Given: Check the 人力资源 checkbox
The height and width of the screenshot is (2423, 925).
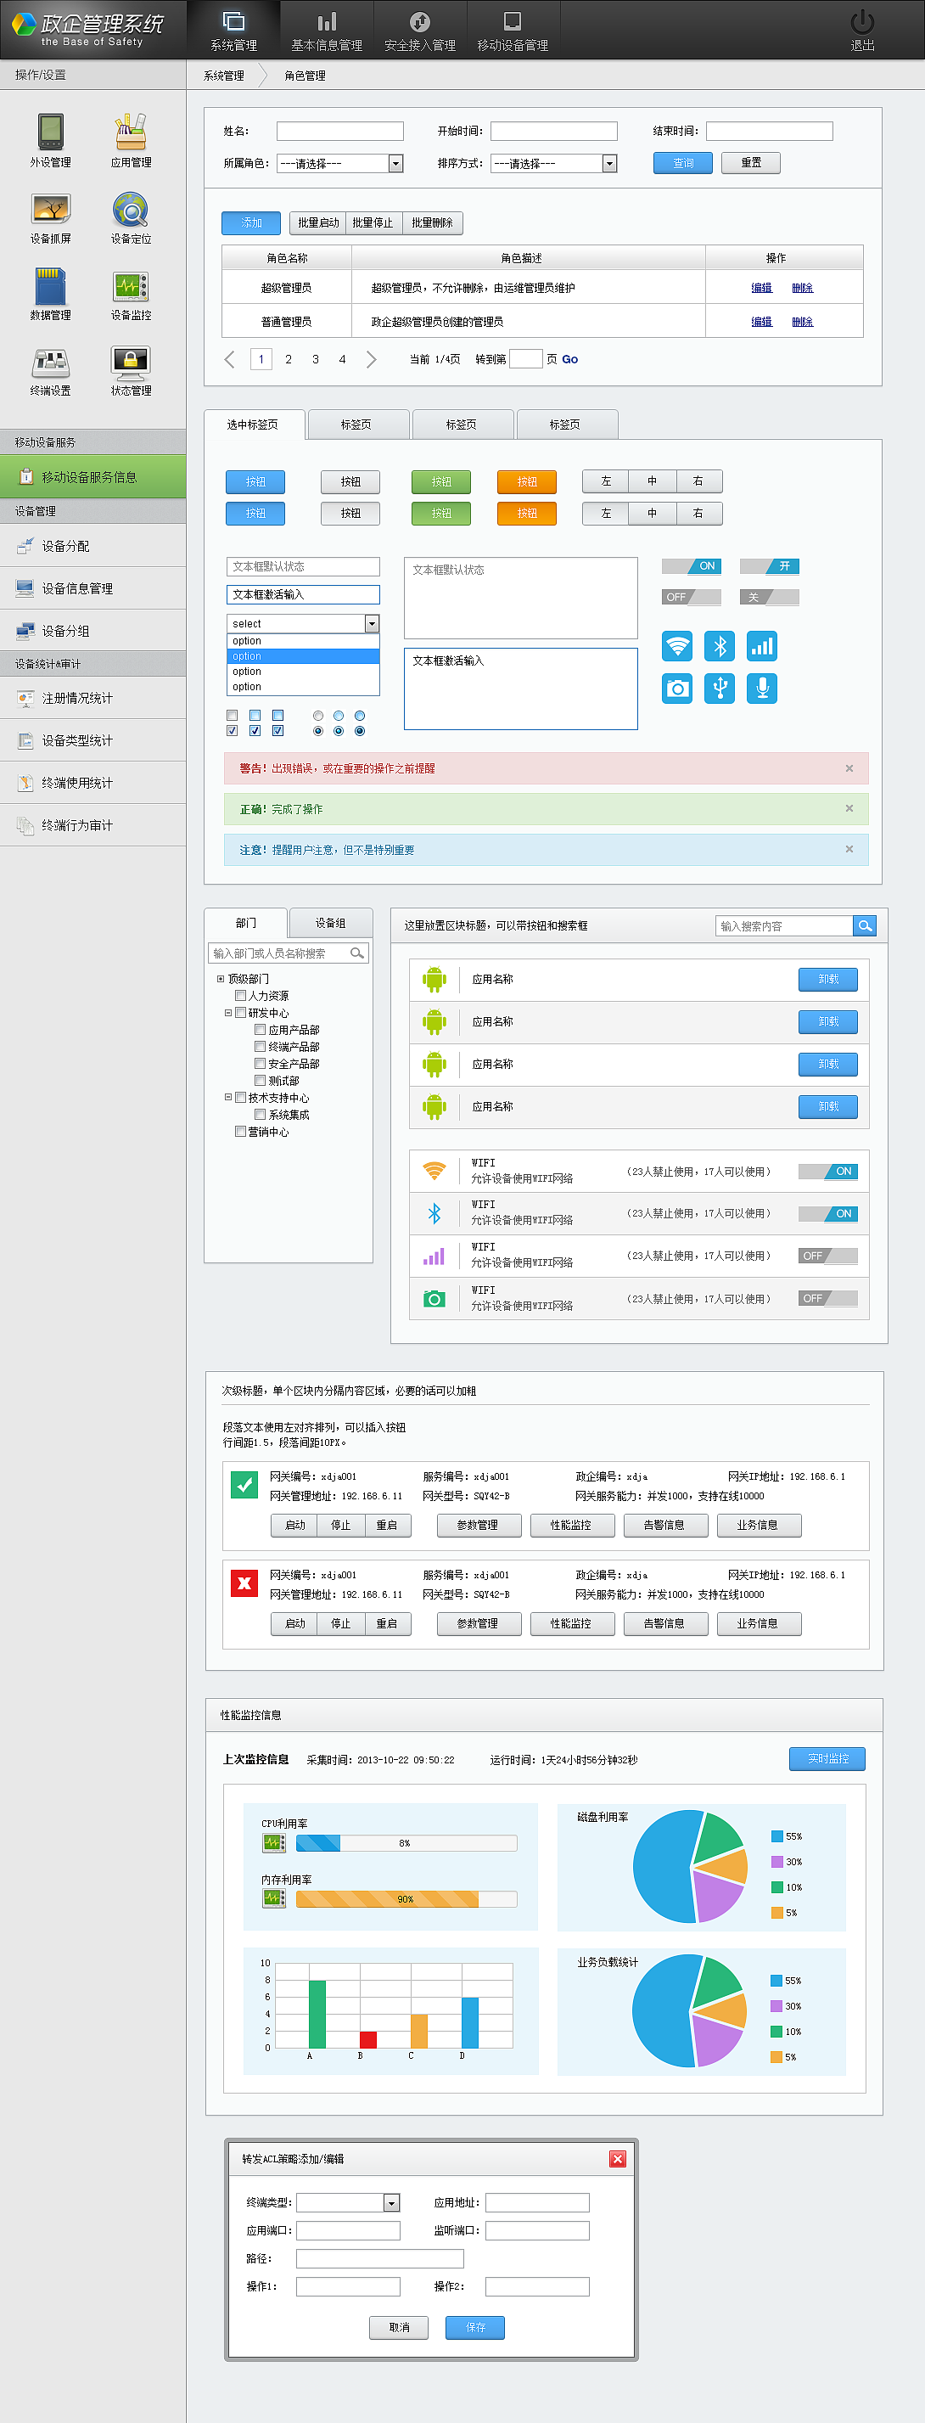Looking at the screenshot, I should point(241,995).
